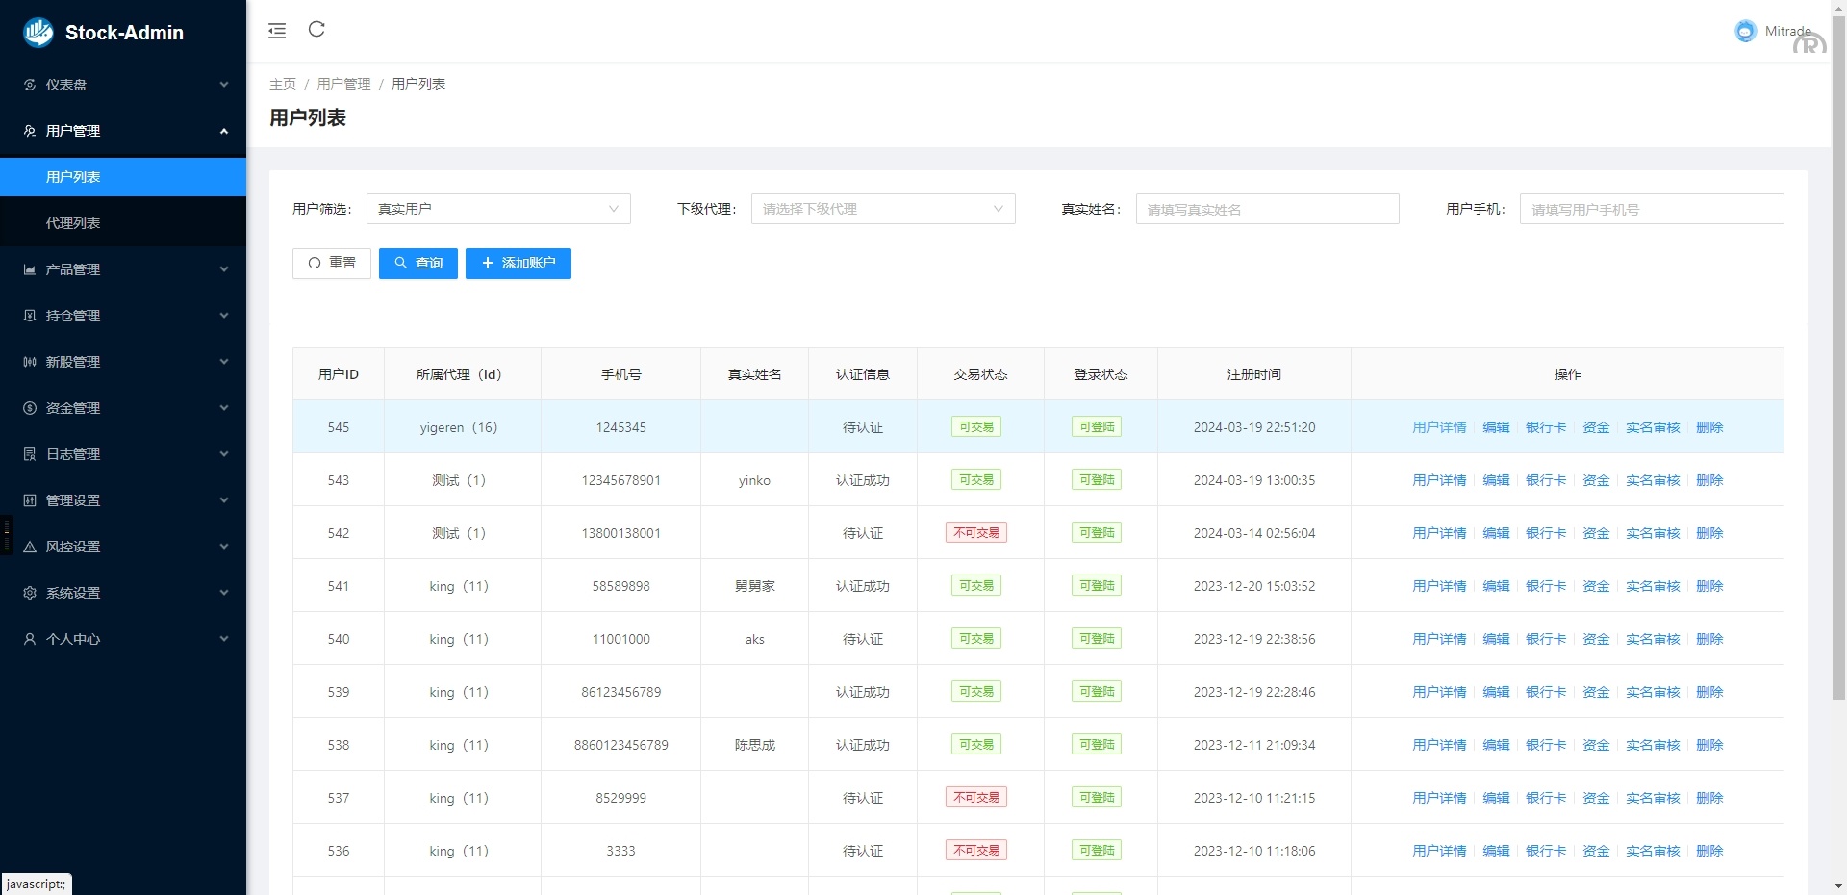Click the 仪表盘 dashboard icon in sidebar
This screenshot has width=1847, height=895.
[30, 85]
